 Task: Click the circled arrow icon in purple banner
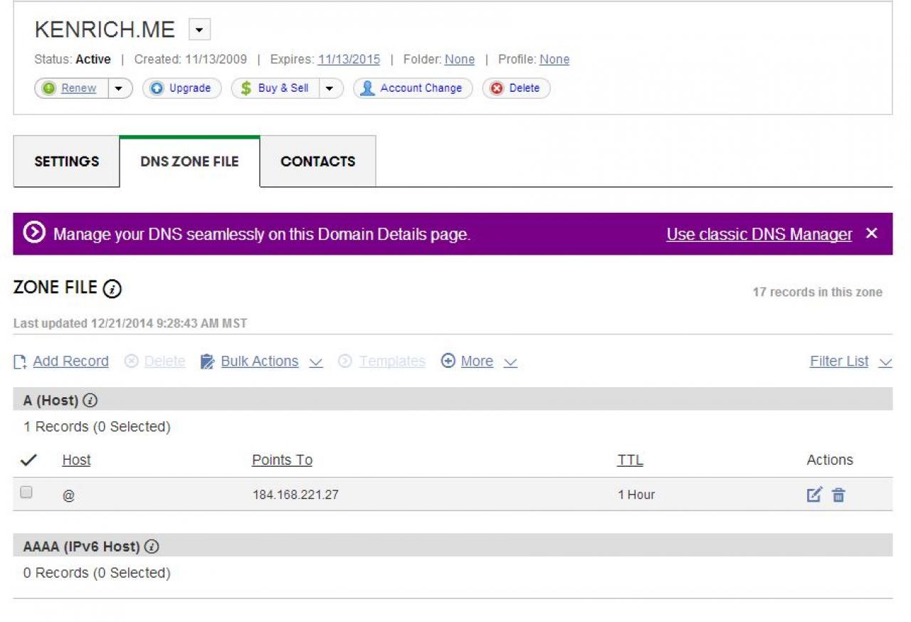34,233
